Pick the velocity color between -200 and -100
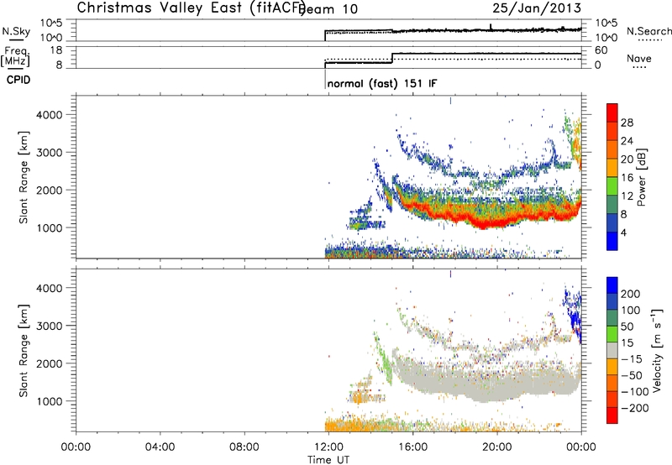This screenshot has height=465, width=672. 612,400
